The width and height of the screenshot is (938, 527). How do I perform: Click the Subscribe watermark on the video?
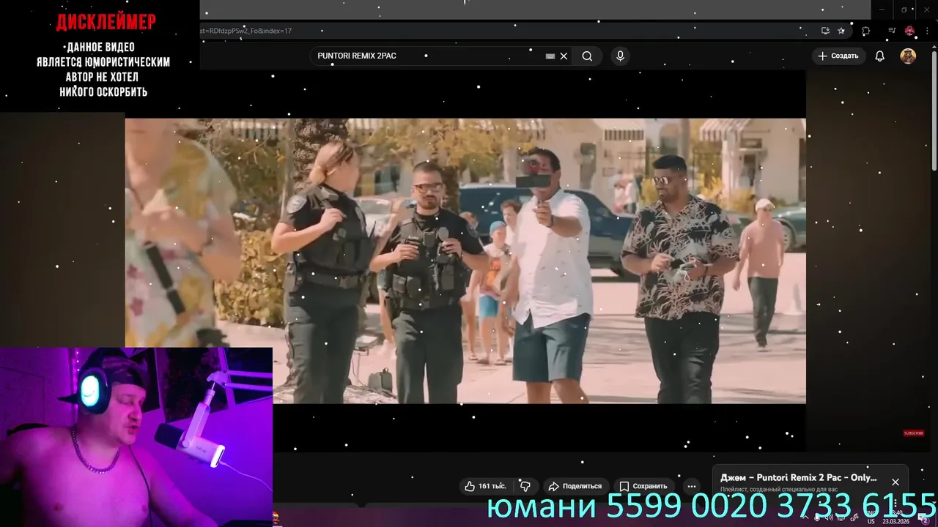click(x=913, y=433)
